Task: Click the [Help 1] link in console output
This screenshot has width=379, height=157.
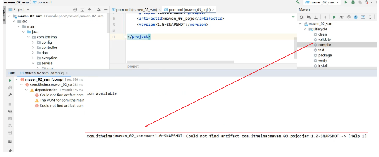Action: [357, 136]
